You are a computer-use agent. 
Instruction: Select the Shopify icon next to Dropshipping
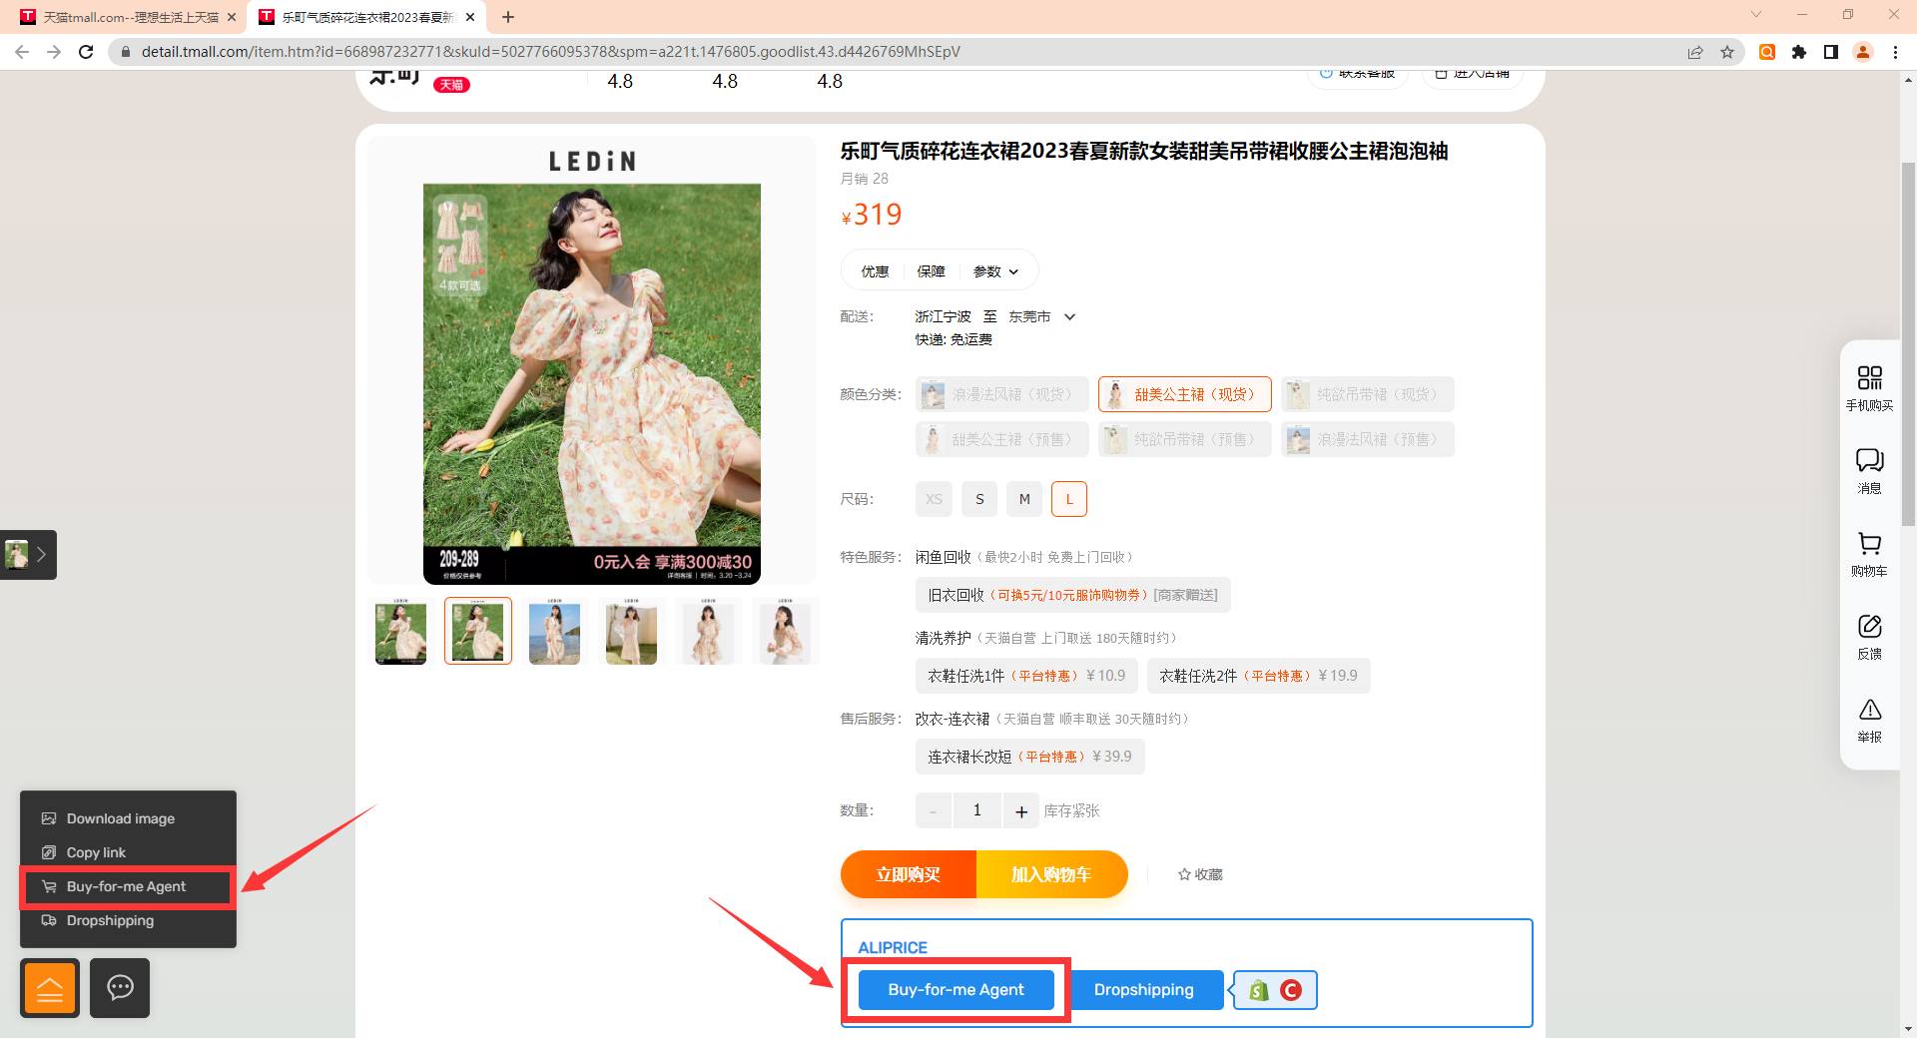coord(1258,990)
